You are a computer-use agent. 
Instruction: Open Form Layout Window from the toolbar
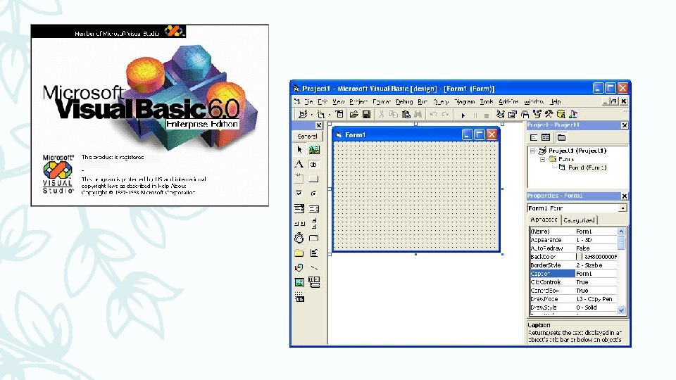click(x=525, y=114)
